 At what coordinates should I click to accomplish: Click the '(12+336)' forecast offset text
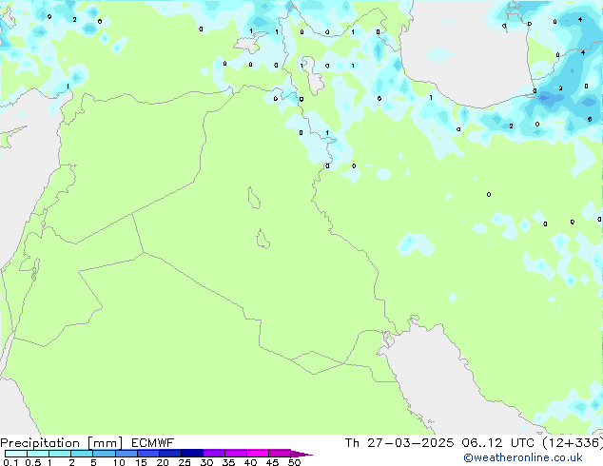(573, 443)
